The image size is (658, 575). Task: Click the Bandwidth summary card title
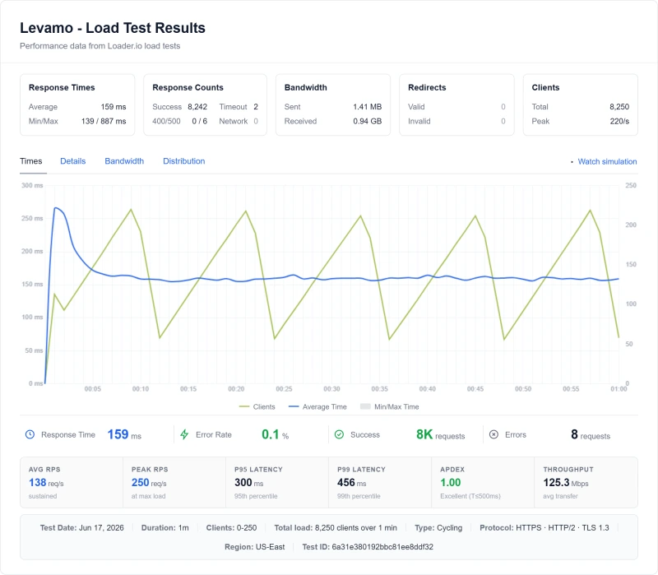click(x=305, y=87)
